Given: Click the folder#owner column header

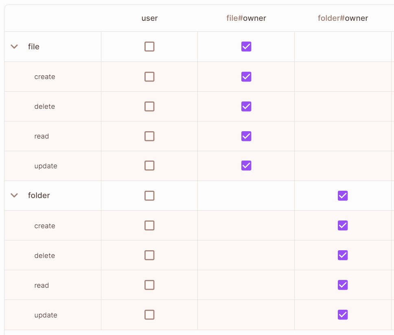Looking at the screenshot, I should (x=343, y=18).
